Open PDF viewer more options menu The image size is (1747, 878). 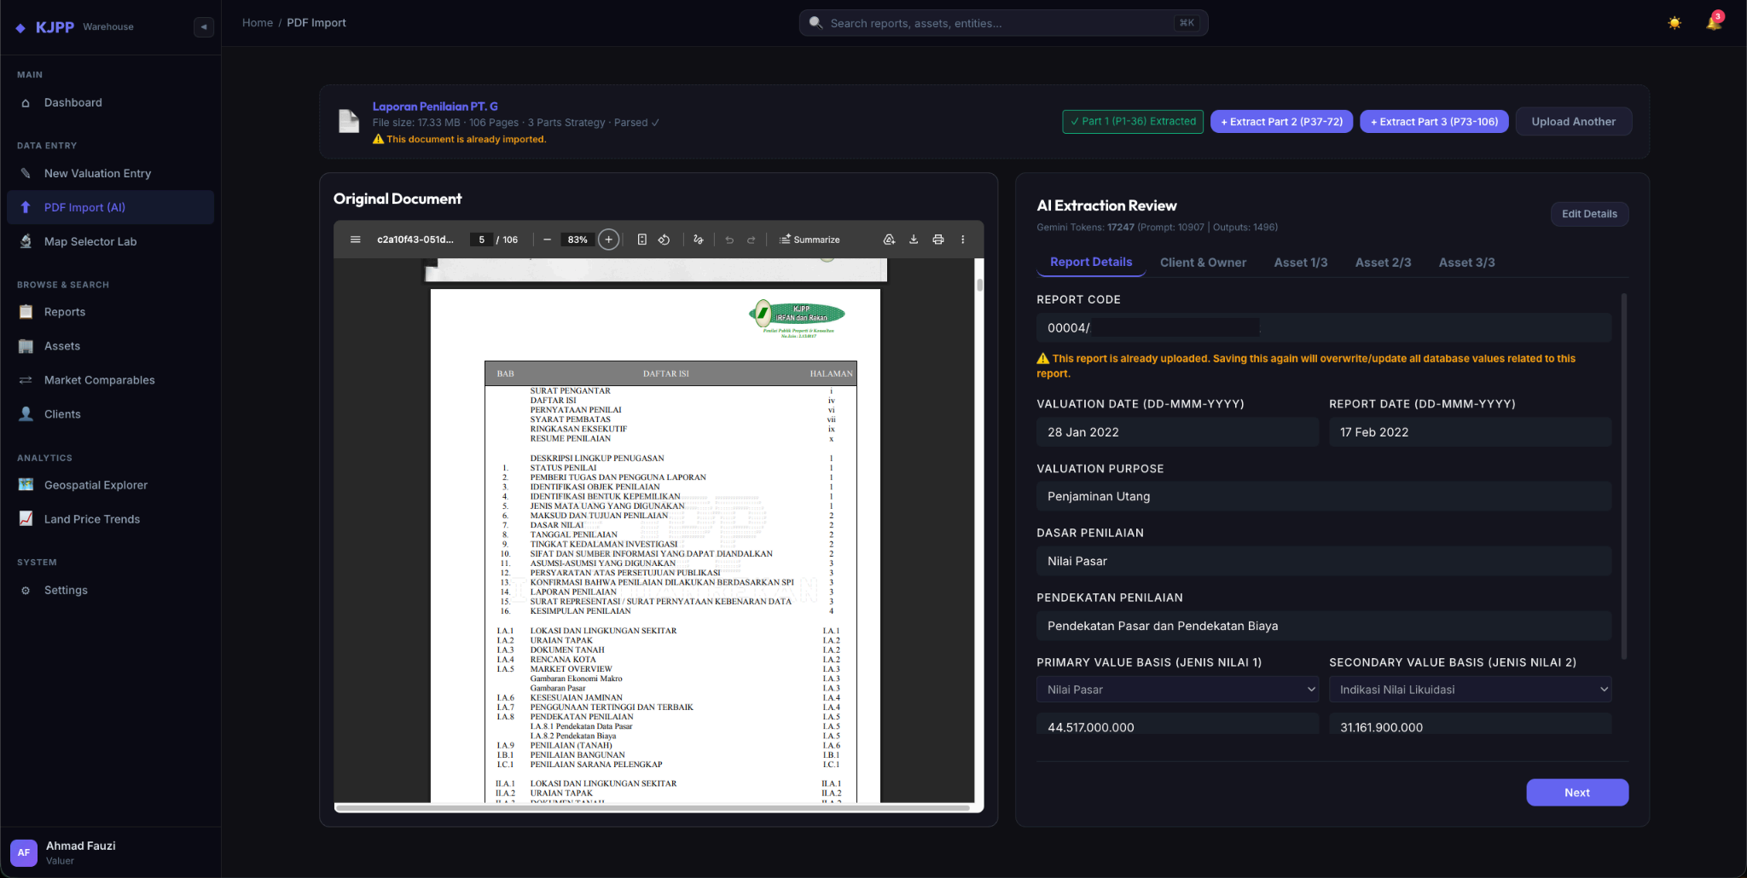963,240
